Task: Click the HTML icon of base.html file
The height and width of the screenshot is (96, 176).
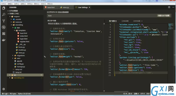Action: pos(18,33)
